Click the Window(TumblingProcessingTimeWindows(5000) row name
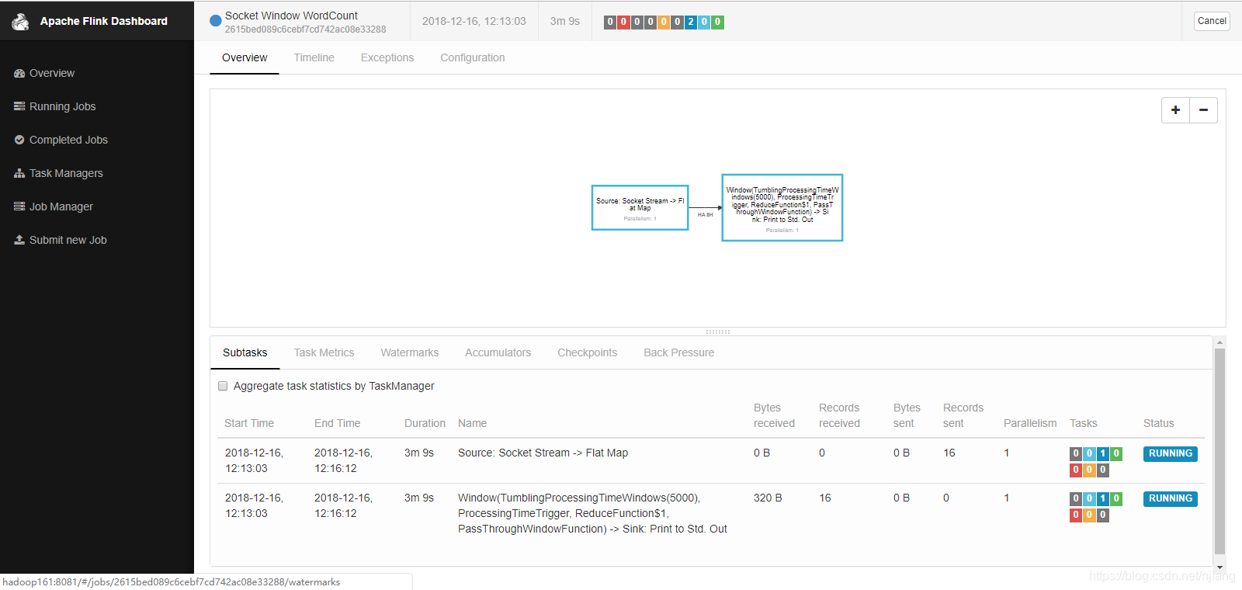This screenshot has width=1242, height=590. (592, 513)
